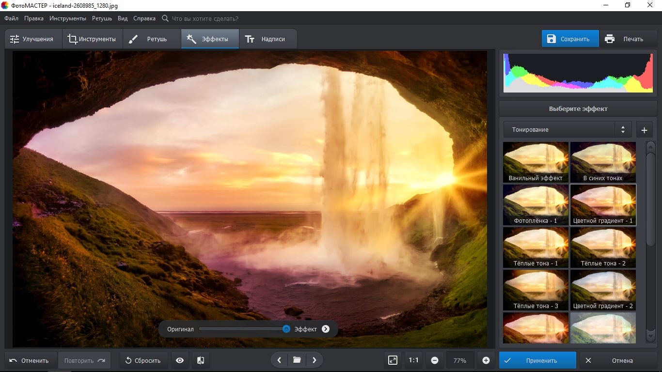Switch to the Надписи tab
The height and width of the screenshot is (372, 662).
[265, 39]
